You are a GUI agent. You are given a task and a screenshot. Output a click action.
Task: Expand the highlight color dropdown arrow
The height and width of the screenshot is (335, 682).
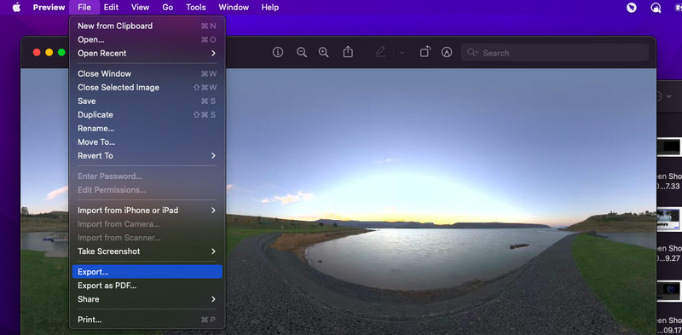[x=402, y=53]
